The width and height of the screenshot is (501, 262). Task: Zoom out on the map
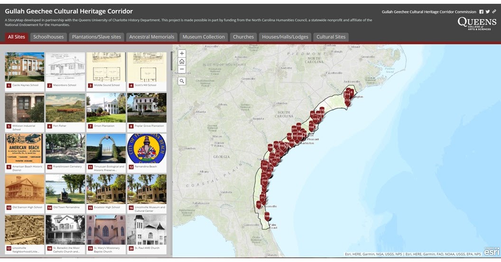(182, 69)
